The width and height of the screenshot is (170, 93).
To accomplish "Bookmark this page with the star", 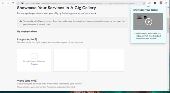I will (144, 3).
